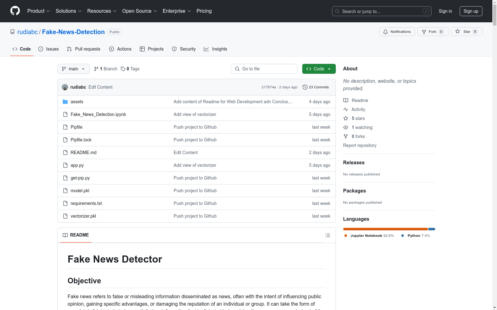Image resolution: width=497 pixels, height=310 pixels.
Task: Click the Go to file input
Action: (x=264, y=69)
